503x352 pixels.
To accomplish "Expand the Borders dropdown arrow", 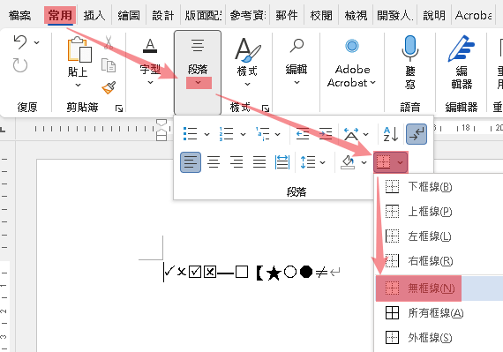I will click(400, 162).
